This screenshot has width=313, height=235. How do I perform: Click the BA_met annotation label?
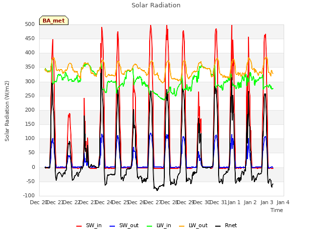click(x=54, y=21)
